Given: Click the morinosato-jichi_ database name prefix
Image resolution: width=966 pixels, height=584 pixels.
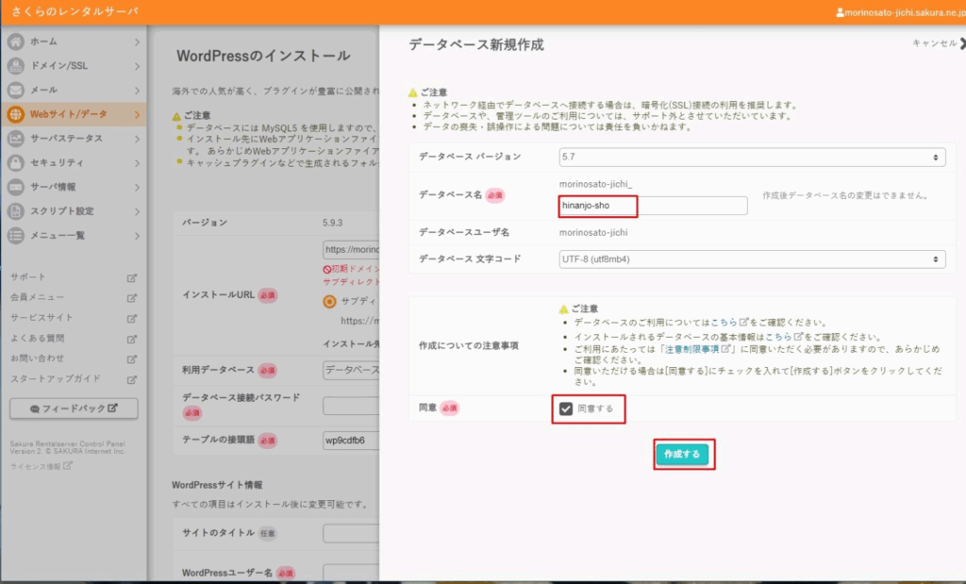Looking at the screenshot, I should pos(596,184).
